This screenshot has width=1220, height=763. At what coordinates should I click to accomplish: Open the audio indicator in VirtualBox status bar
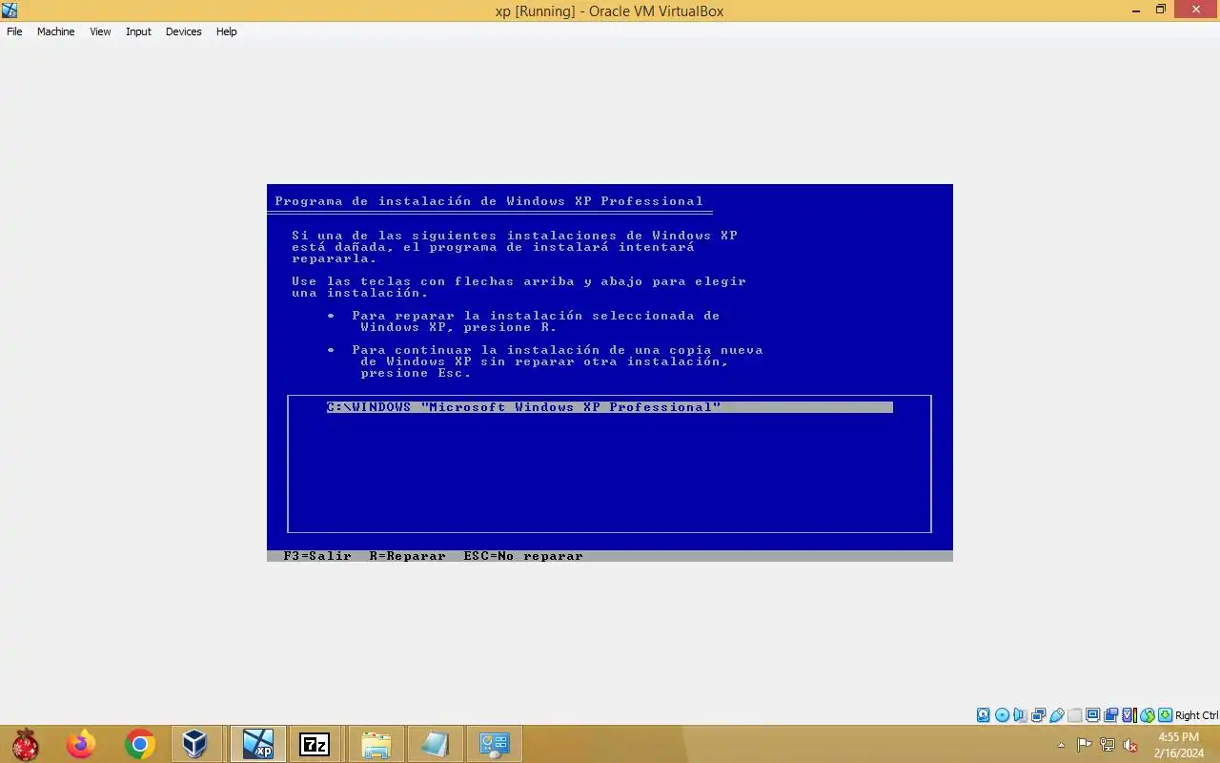click(1020, 715)
